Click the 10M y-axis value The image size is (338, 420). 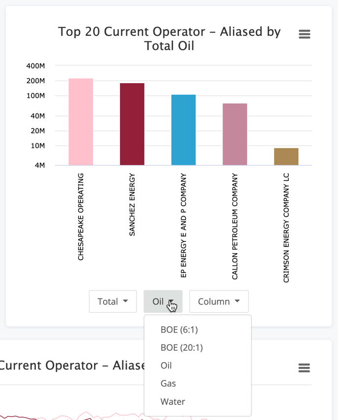point(37,146)
